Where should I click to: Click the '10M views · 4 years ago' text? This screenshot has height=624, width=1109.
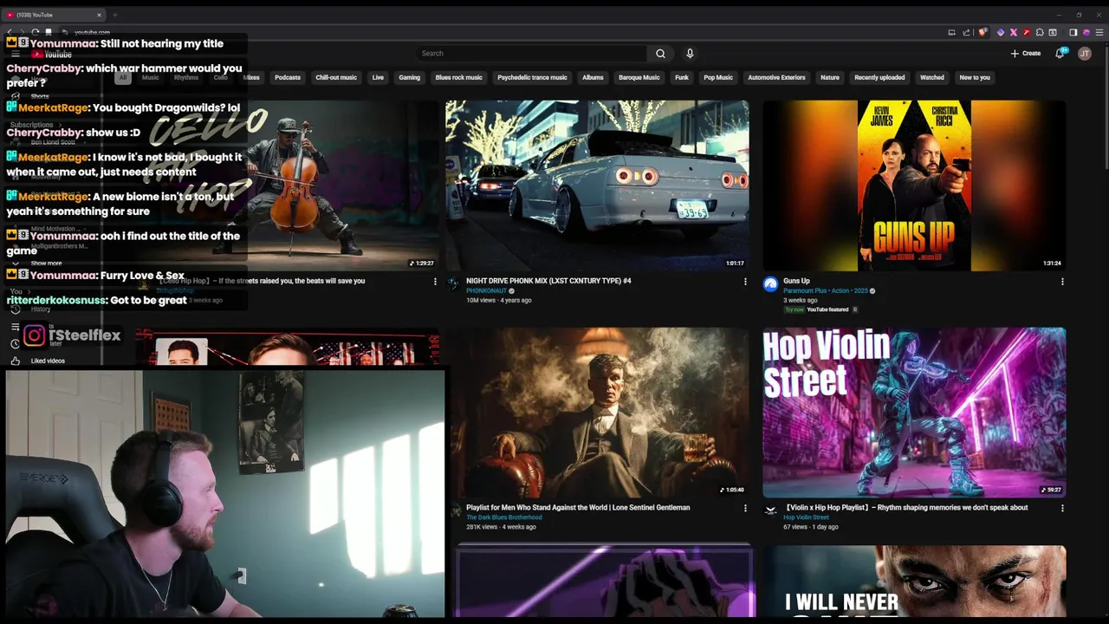point(499,301)
